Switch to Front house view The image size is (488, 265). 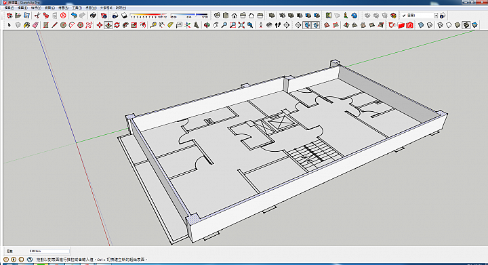point(234,15)
